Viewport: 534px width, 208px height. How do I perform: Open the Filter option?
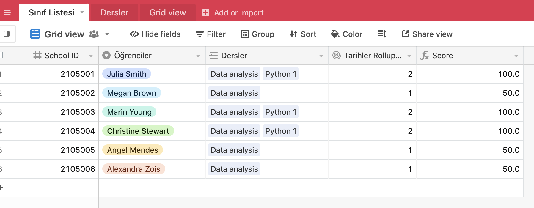211,34
